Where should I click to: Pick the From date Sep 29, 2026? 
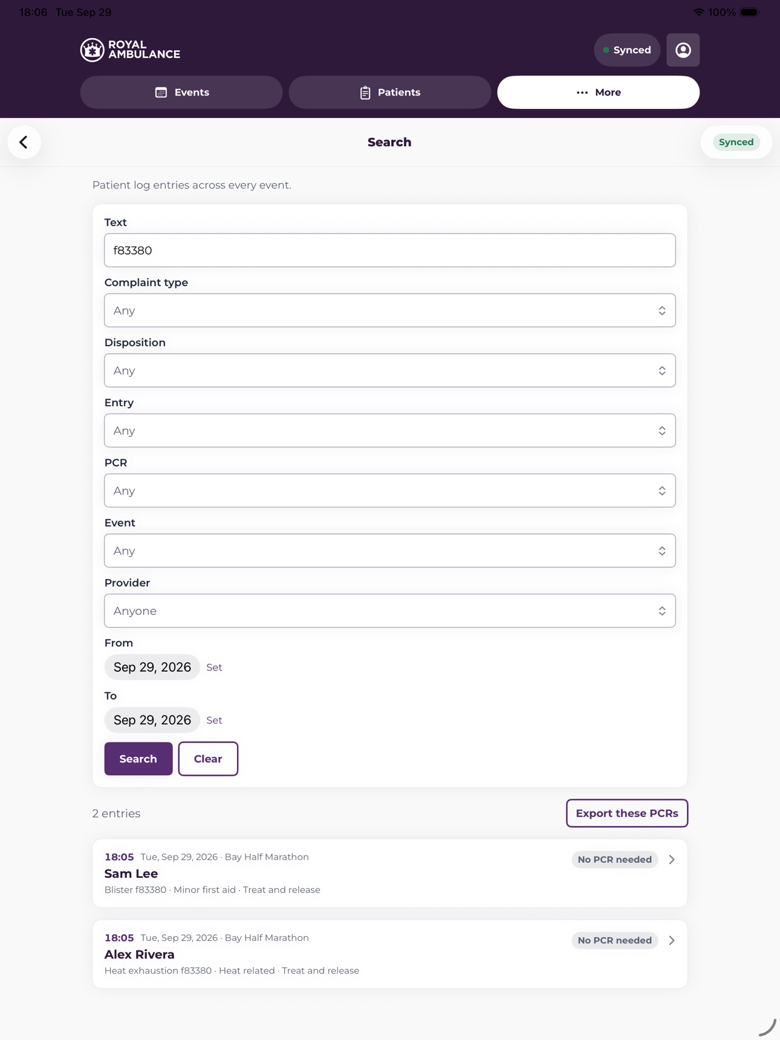pos(152,667)
